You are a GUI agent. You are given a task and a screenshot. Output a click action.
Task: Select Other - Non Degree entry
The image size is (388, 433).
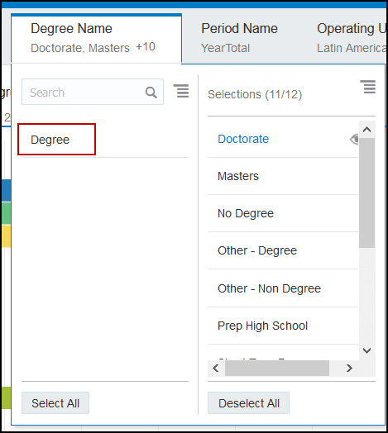pyautogui.click(x=269, y=288)
